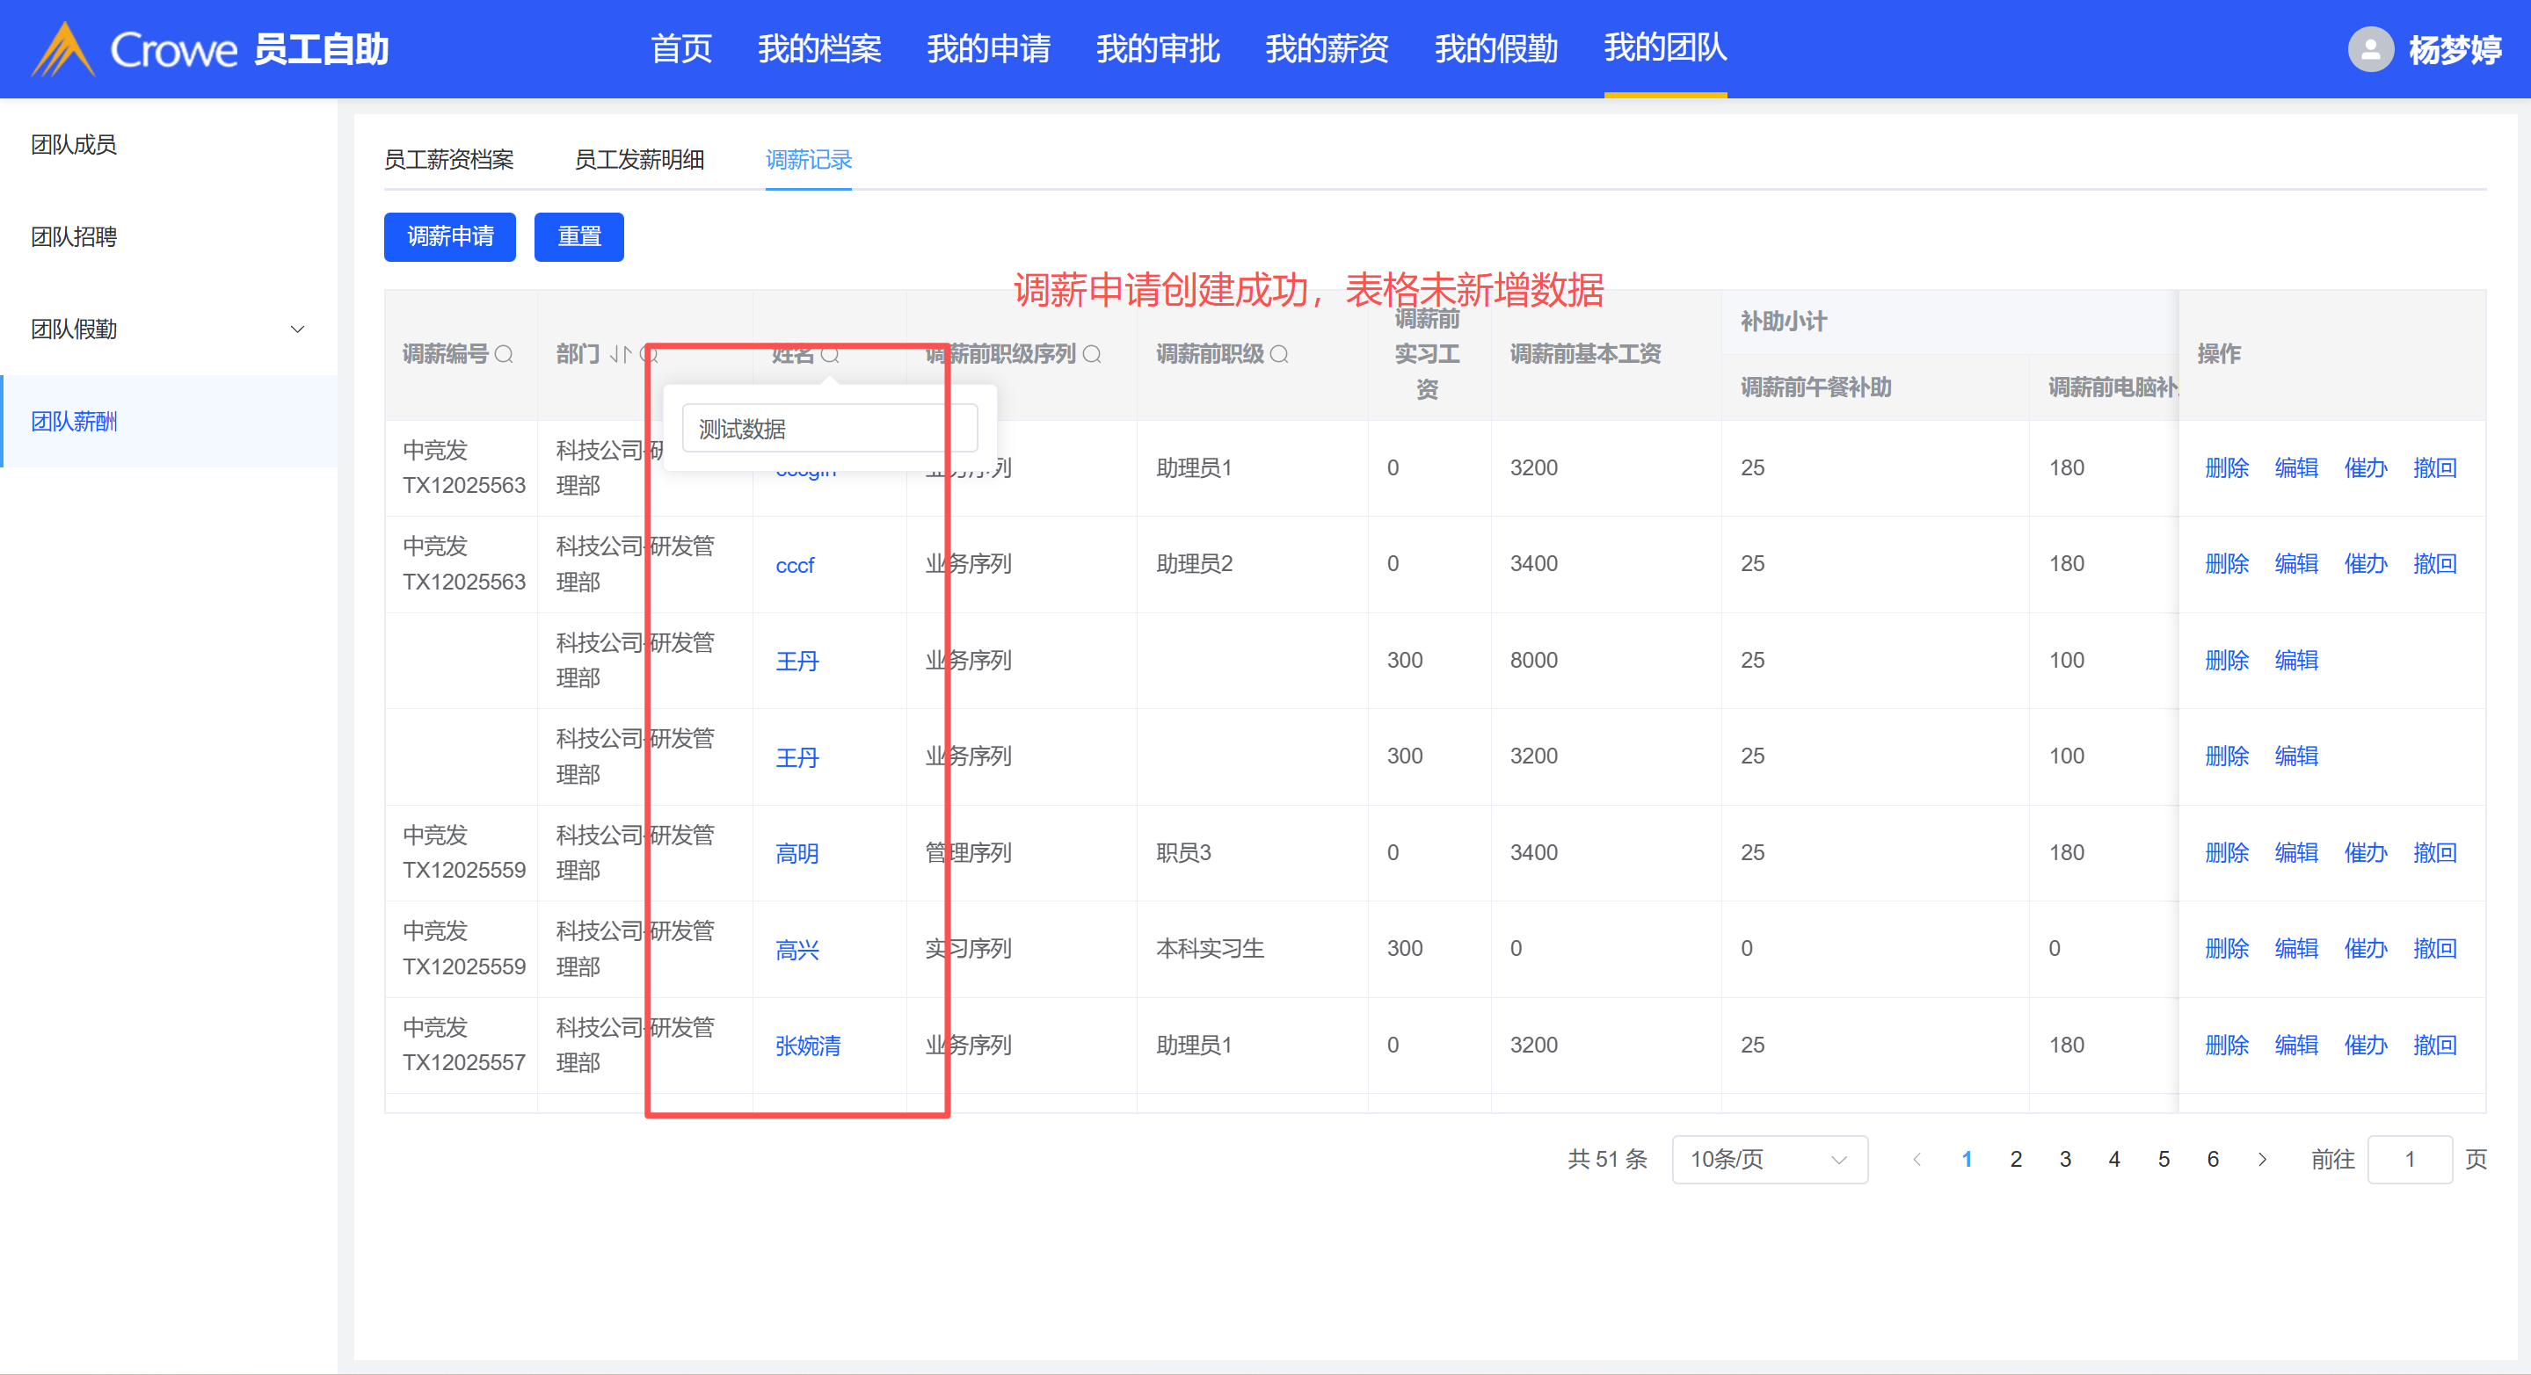
Task: Open the 10条/页 page size dropdown
Action: pyautogui.click(x=1769, y=1160)
